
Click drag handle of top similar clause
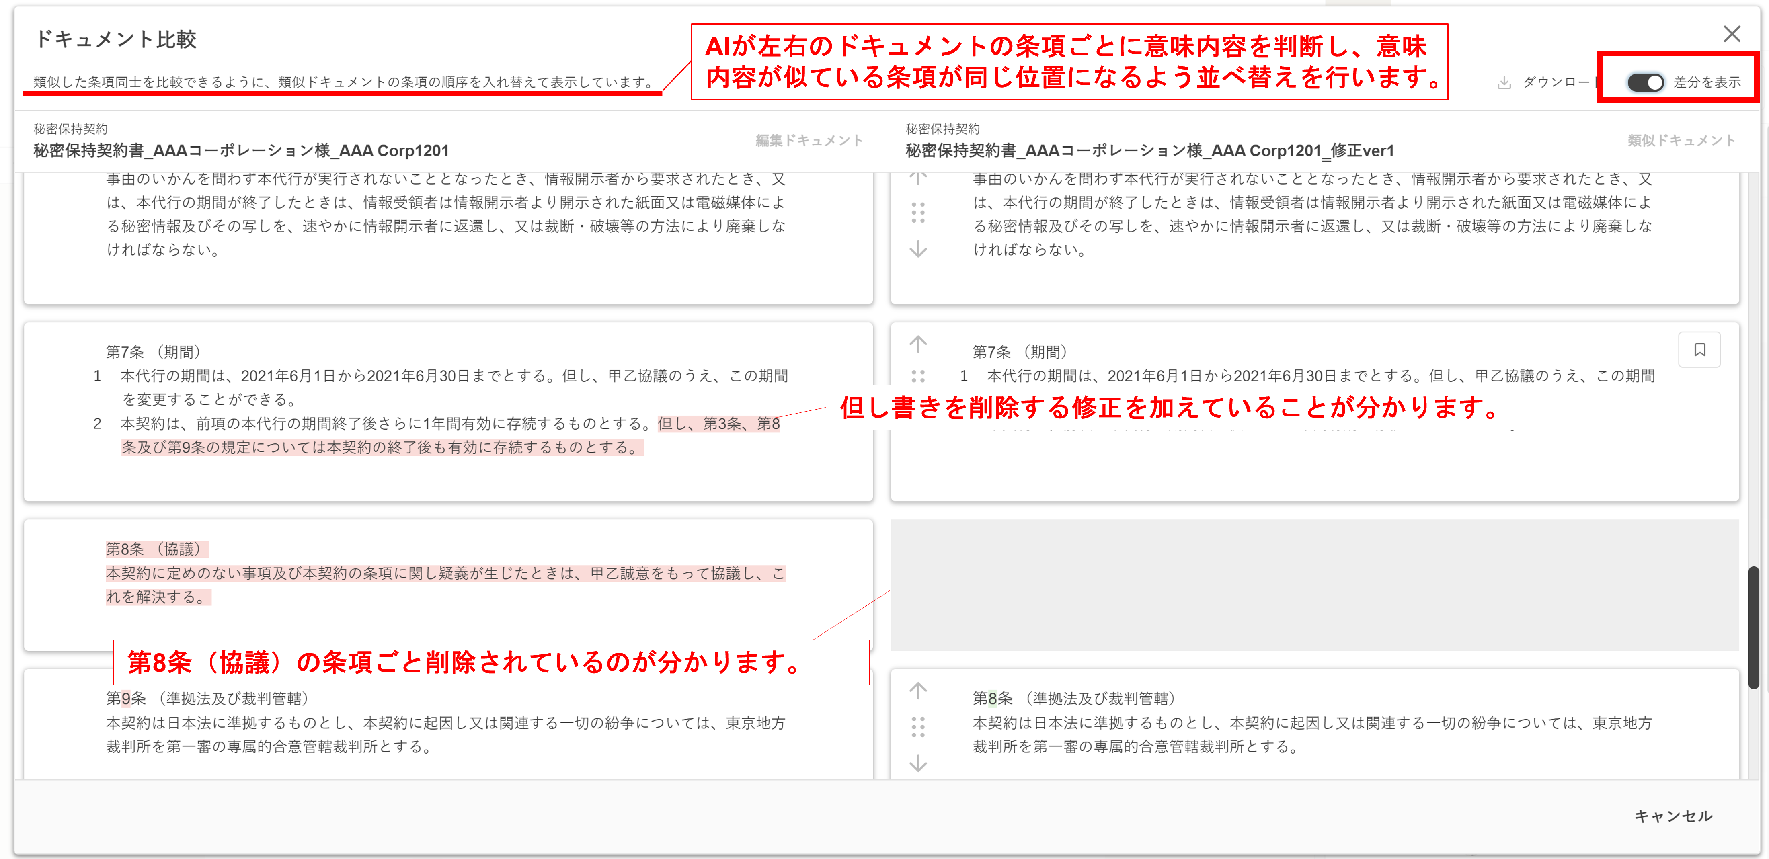918,212
